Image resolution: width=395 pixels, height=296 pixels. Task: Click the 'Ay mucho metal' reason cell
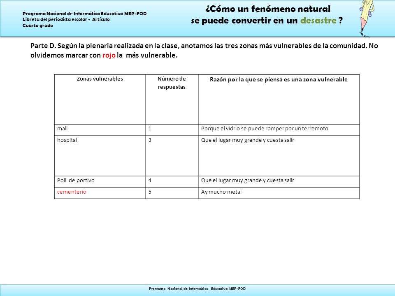[x=279, y=193]
